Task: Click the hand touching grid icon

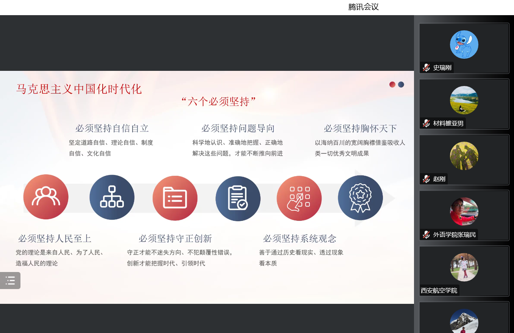Action: pos(299,198)
